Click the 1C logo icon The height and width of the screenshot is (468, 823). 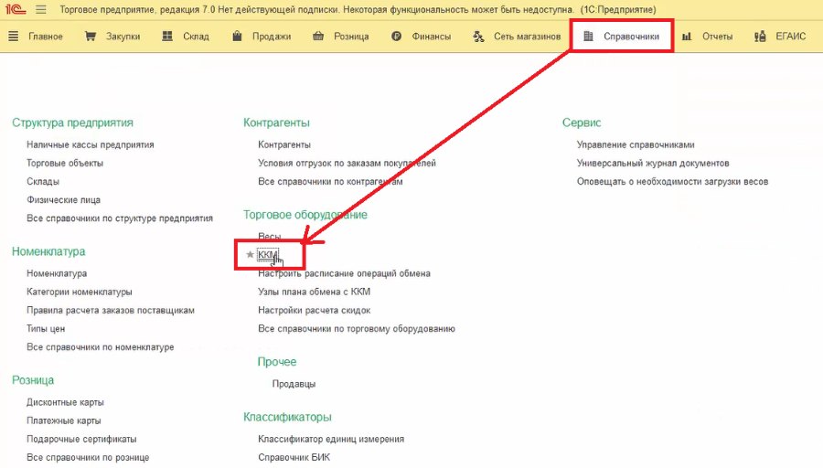16,9
